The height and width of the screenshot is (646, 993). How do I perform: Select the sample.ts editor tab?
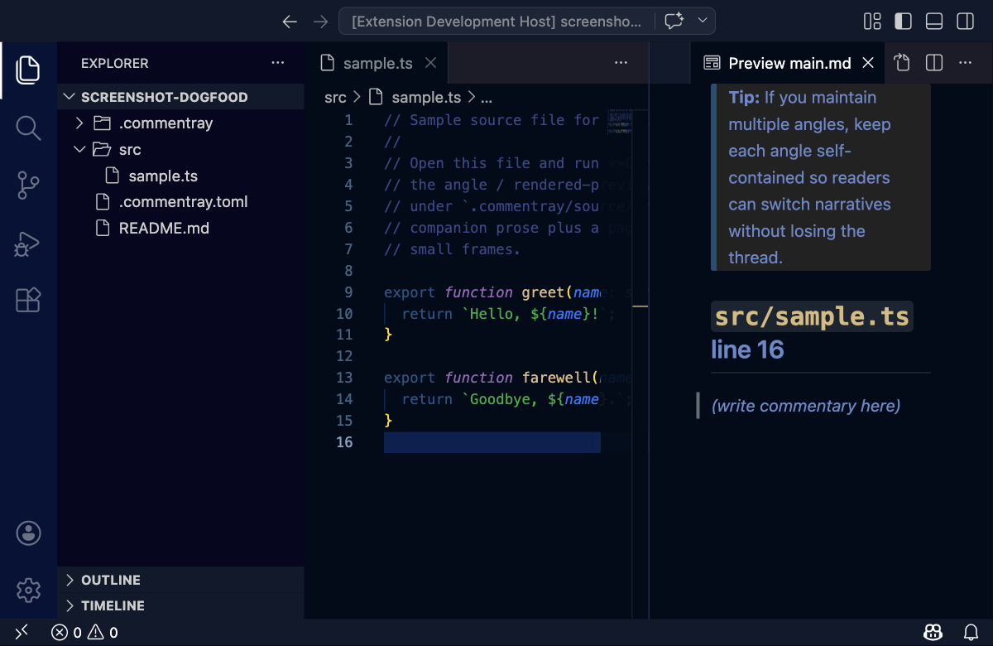click(377, 63)
